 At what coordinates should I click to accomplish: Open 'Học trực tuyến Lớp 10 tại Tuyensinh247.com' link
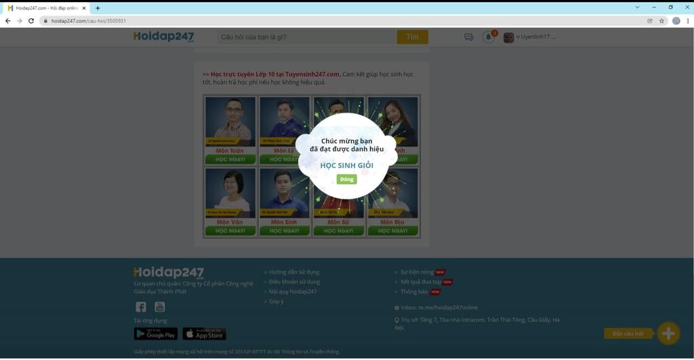(271, 75)
